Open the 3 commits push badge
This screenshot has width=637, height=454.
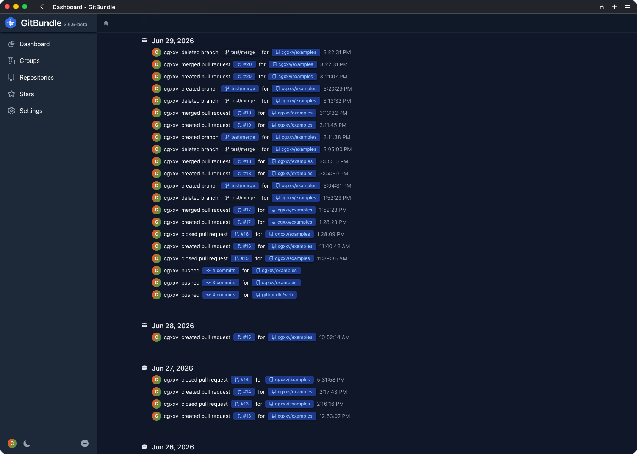[221, 283]
